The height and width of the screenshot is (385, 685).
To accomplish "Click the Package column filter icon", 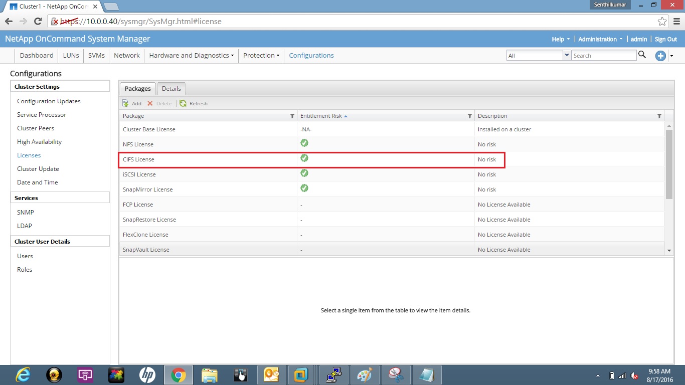I will coord(292,116).
